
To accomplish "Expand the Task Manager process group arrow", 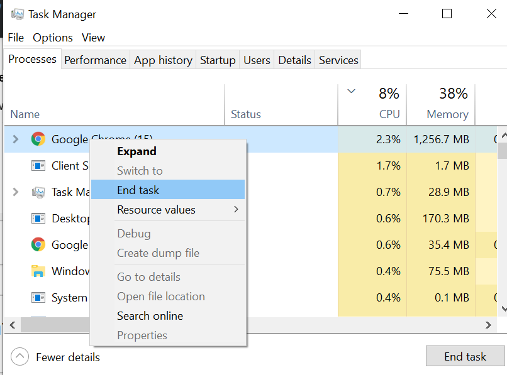I will click(x=16, y=192).
